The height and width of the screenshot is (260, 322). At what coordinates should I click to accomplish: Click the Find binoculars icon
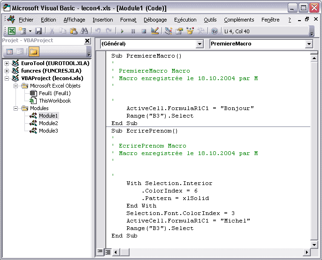pyautogui.click(x=84, y=31)
